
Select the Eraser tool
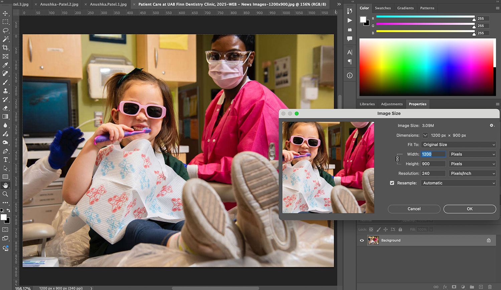pyautogui.click(x=5, y=108)
